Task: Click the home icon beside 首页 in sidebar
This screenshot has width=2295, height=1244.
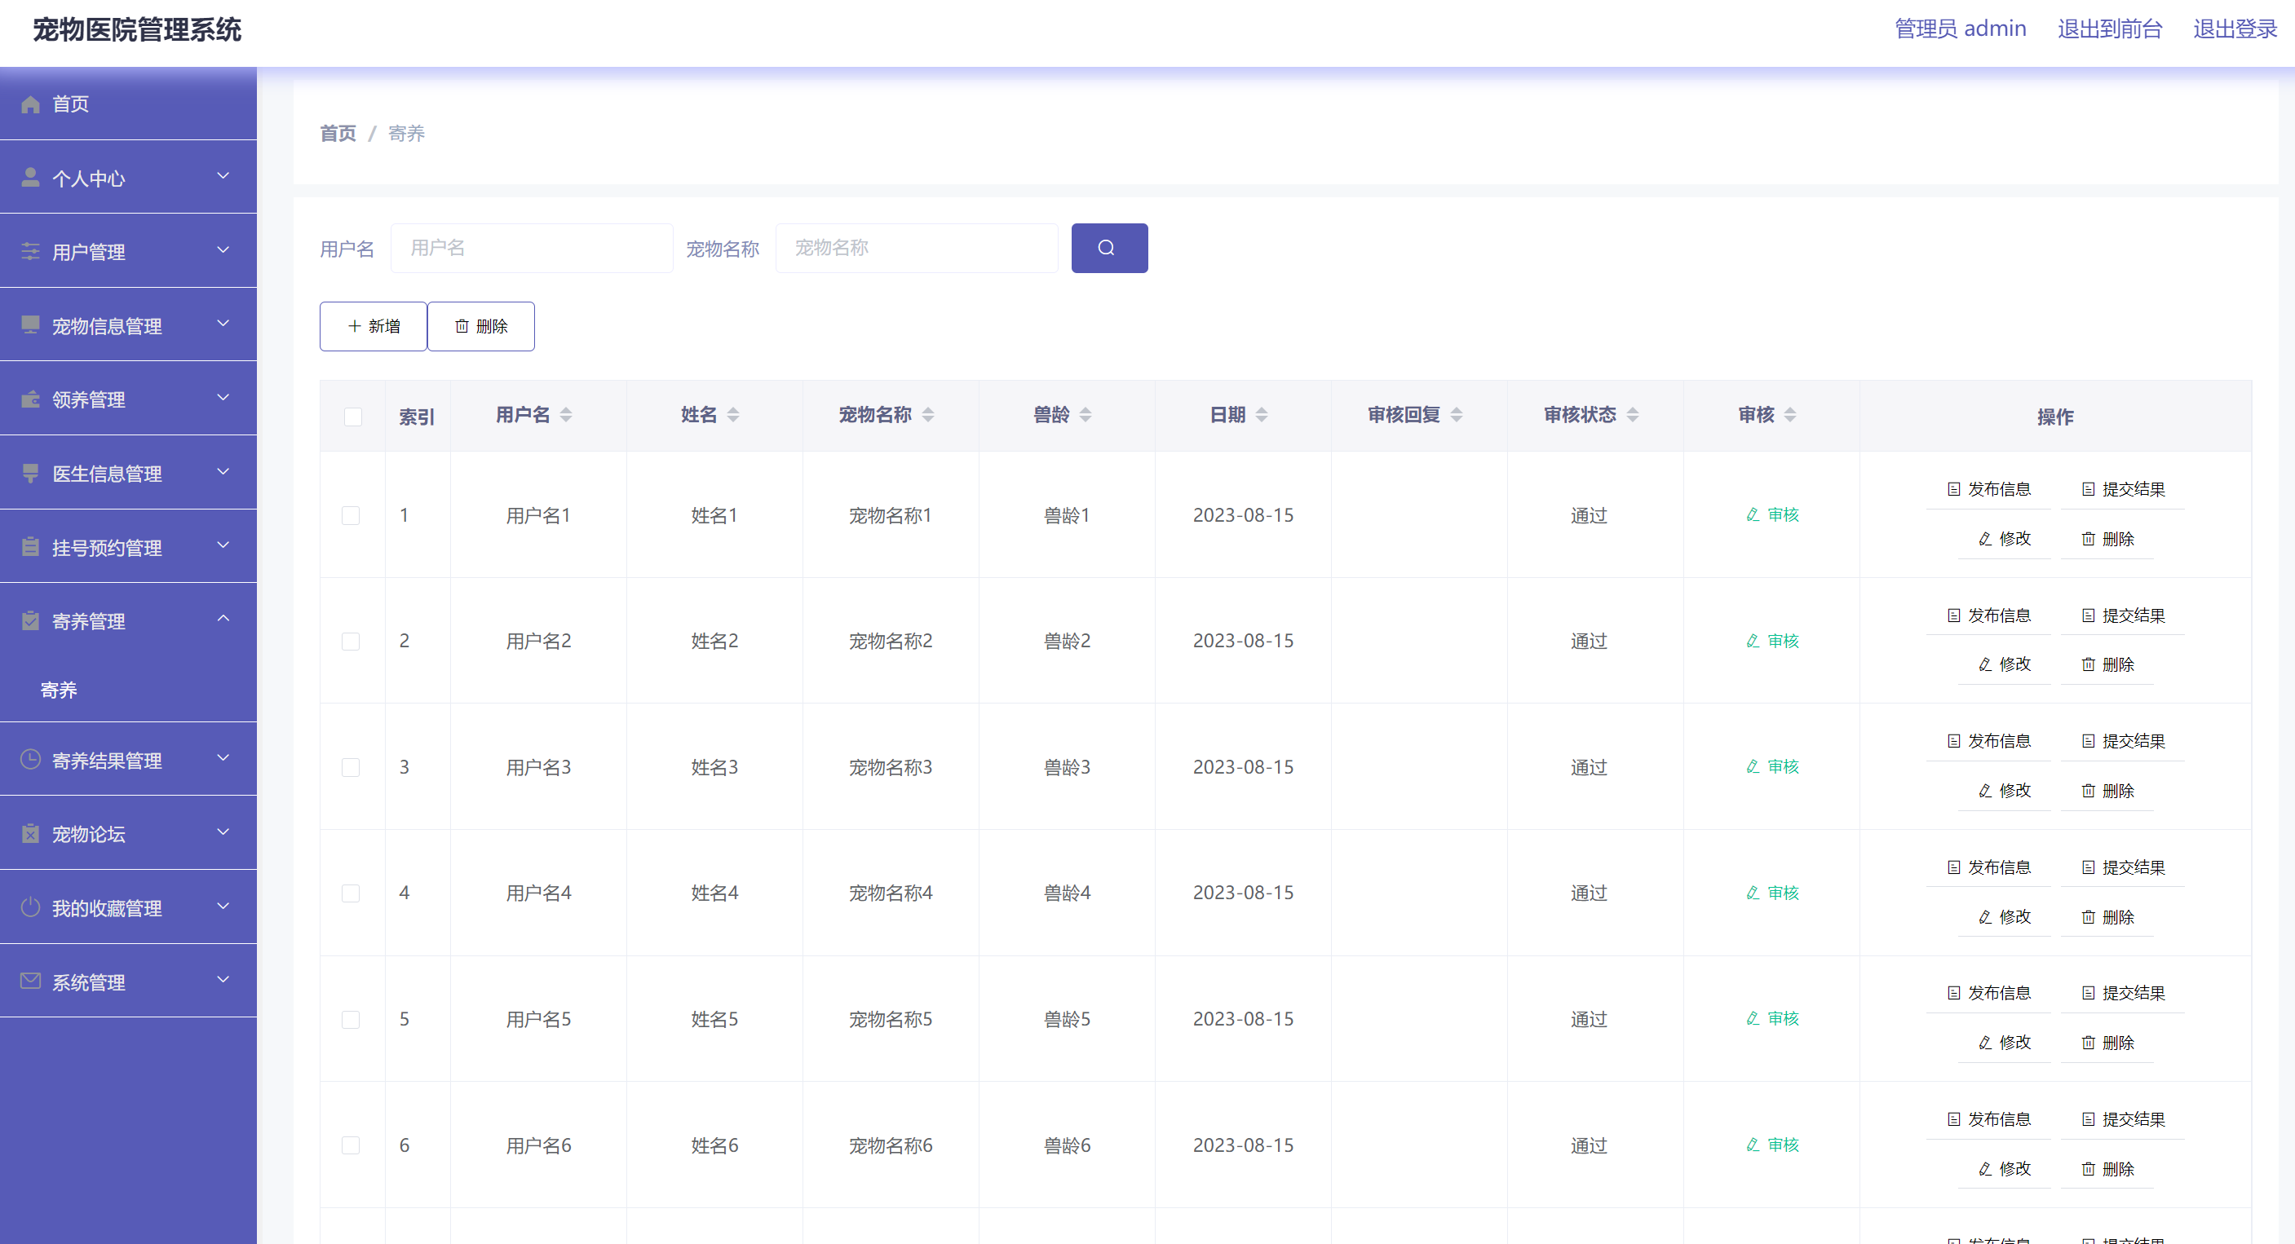Action: click(x=30, y=104)
